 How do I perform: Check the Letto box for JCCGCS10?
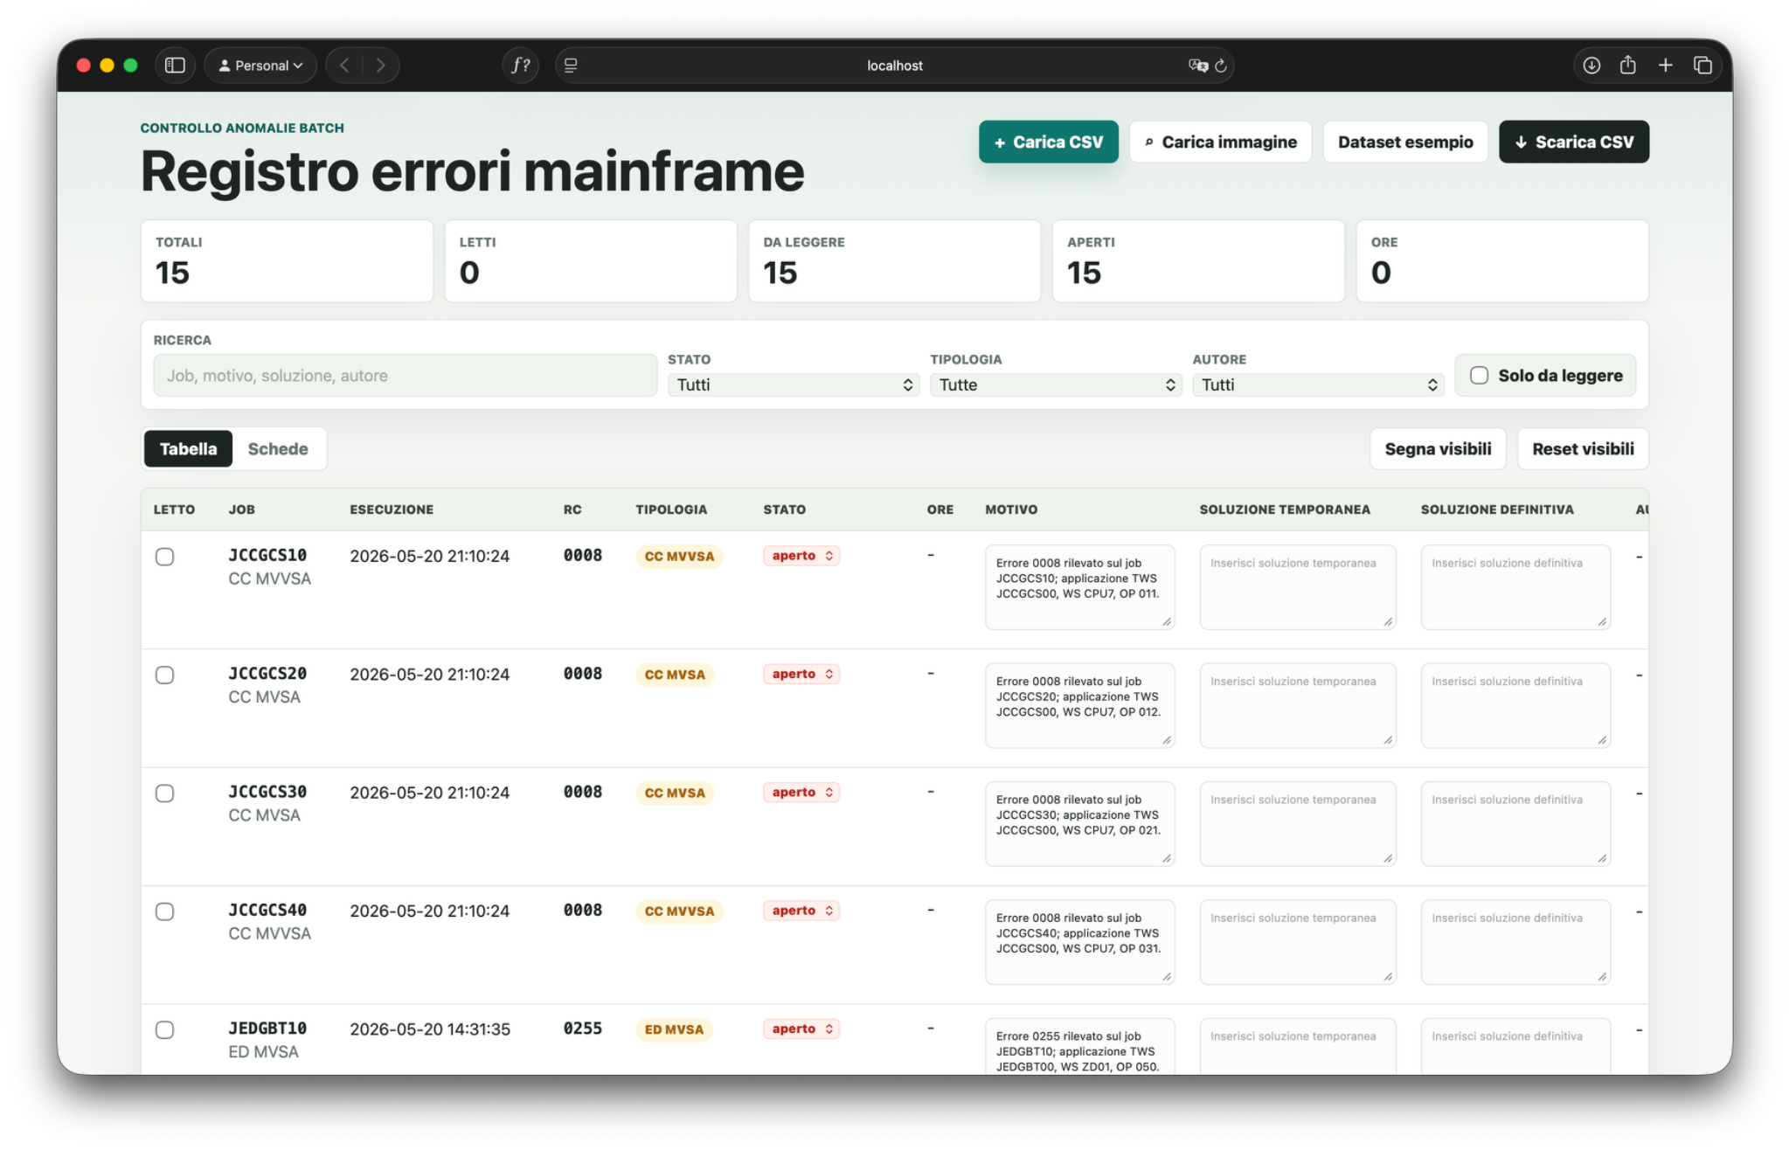164,557
